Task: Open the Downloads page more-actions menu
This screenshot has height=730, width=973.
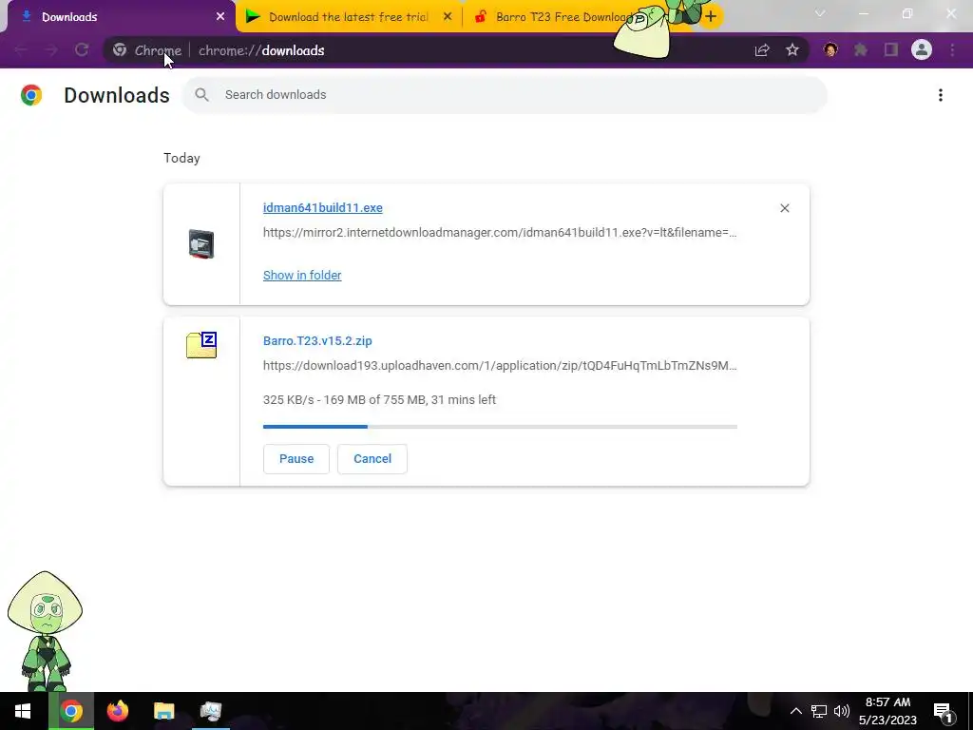Action: 941,95
